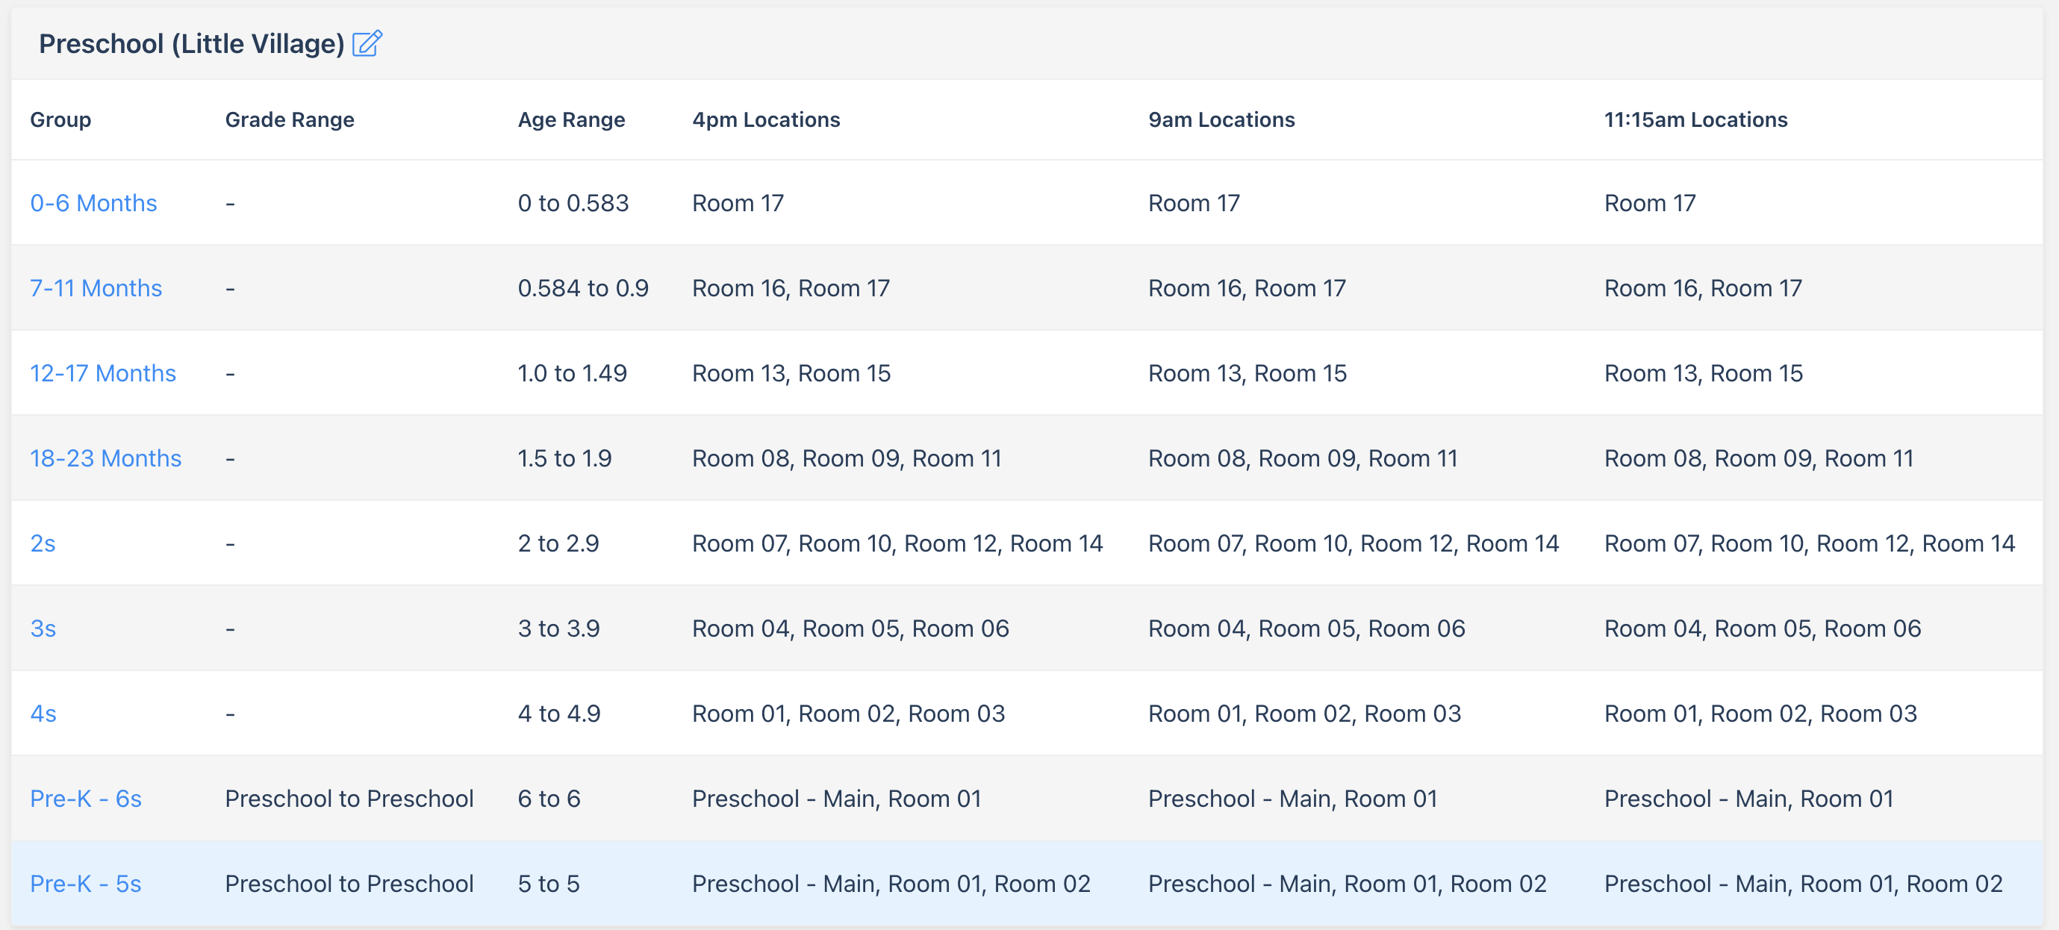This screenshot has width=2059, height=930.
Task: Click the Preschool (Little Village) heading
Action: (x=191, y=43)
